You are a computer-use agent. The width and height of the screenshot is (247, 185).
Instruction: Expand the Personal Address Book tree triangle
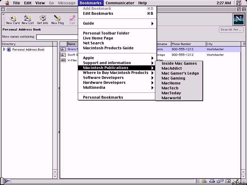click(4, 49)
